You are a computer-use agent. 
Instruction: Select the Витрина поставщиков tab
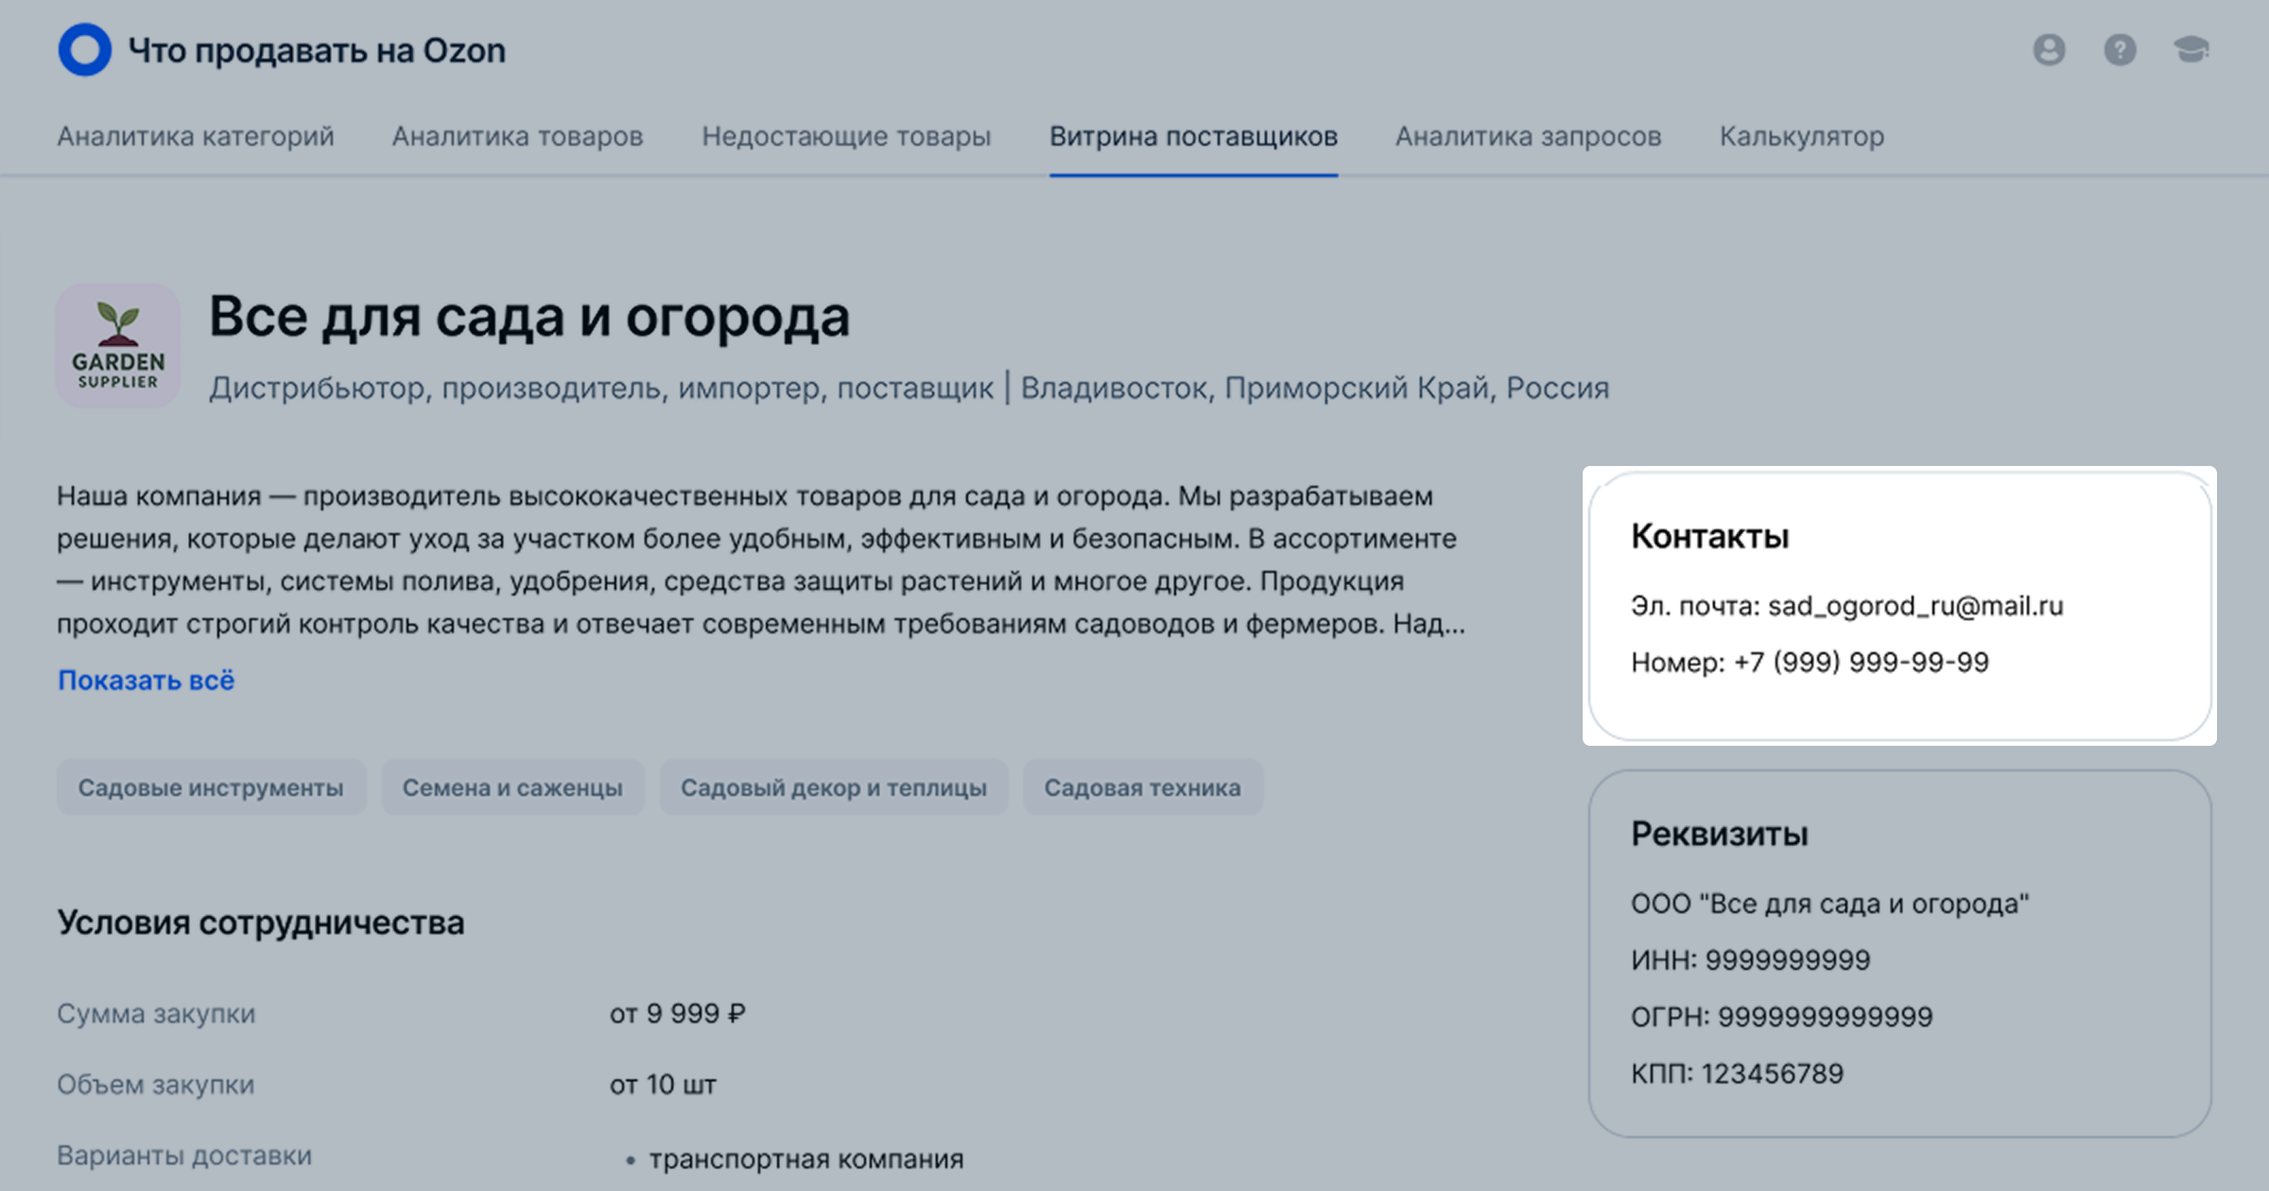pyautogui.click(x=1193, y=136)
